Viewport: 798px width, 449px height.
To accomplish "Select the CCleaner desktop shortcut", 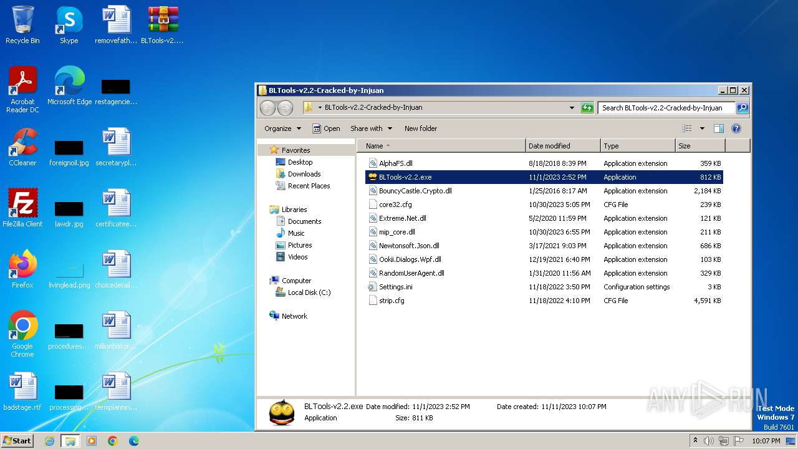I will point(22,147).
